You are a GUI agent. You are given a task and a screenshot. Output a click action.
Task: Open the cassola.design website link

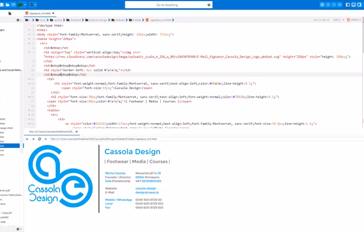pyautogui.click(x=146, y=188)
